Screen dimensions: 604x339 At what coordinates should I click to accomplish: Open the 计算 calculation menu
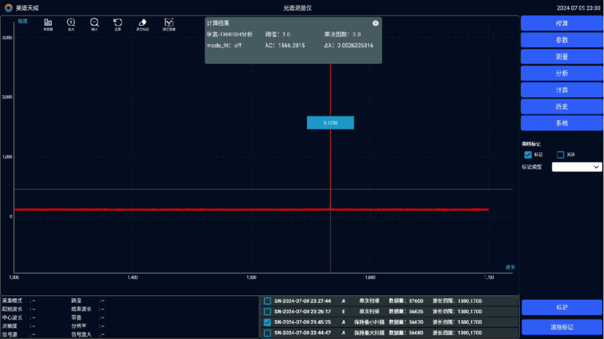click(561, 90)
